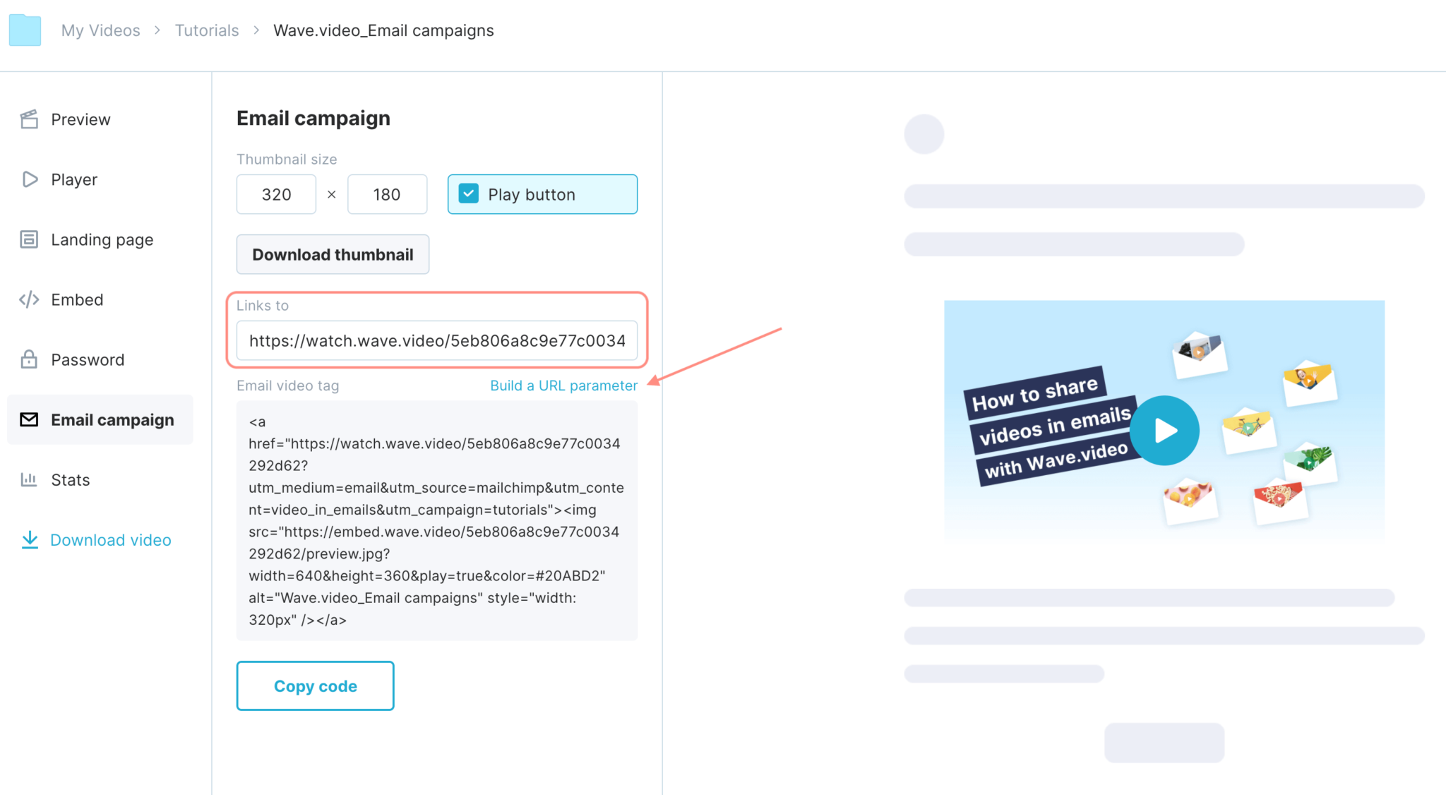The height and width of the screenshot is (795, 1446).
Task: Click the Download video icon
Action: 30,539
